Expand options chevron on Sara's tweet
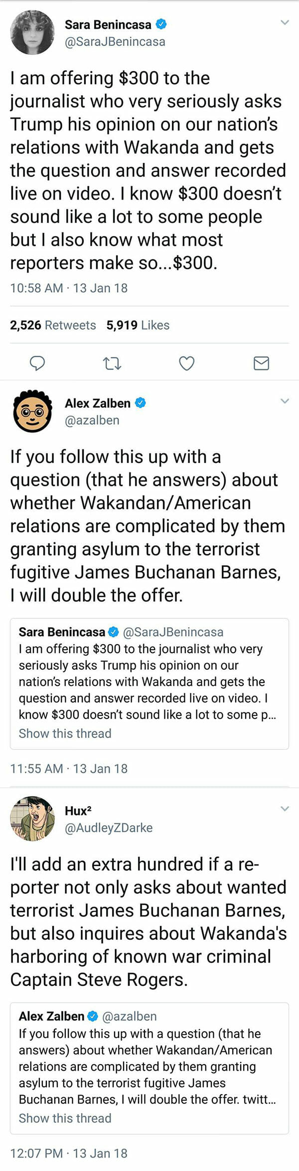The width and height of the screenshot is (299, 1171). pyautogui.click(x=285, y=22)
